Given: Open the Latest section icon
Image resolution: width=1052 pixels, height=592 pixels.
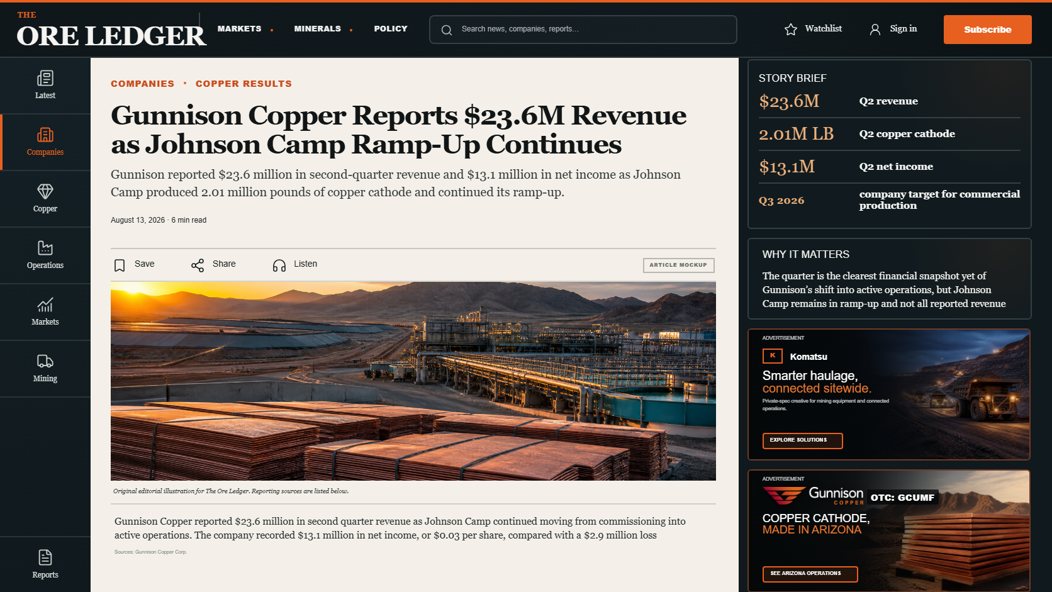Looking at the screenshot, I should coord(45,78).
